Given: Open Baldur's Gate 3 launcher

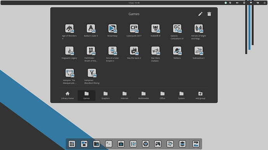Looking at the screenshot, I should coord(91,28).
